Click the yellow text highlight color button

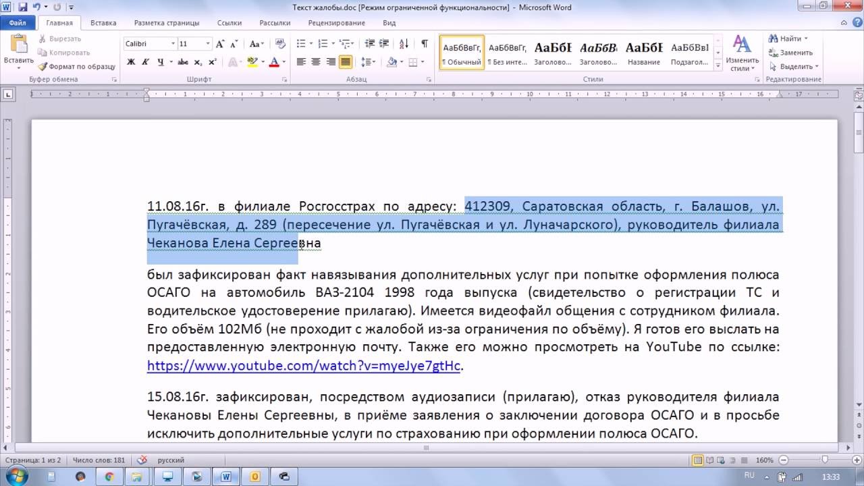pyautogui.click(x=252, y=62)
